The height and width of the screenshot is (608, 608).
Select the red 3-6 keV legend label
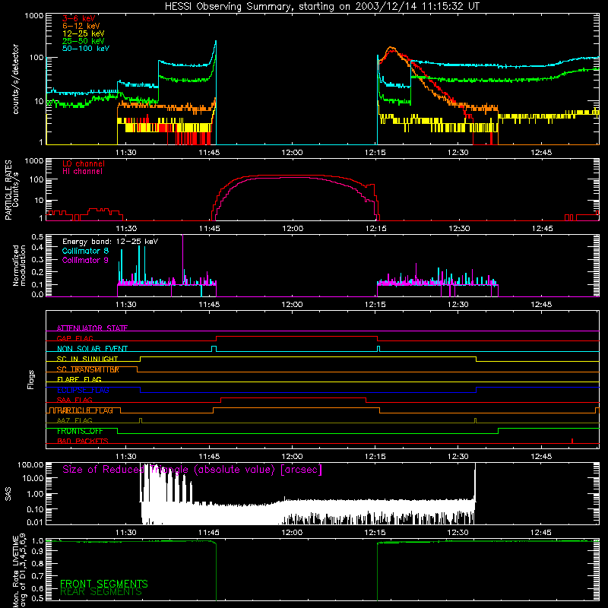[x=78, y=18]
